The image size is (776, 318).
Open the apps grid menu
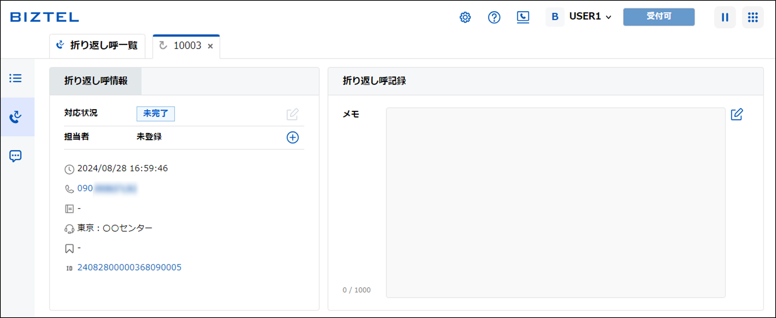pos(753,17)
